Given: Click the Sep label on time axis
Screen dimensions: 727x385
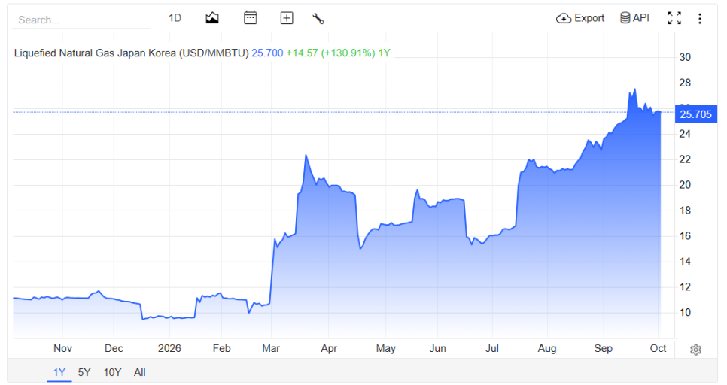Looking at the screenshot, I should coord(604,348).
